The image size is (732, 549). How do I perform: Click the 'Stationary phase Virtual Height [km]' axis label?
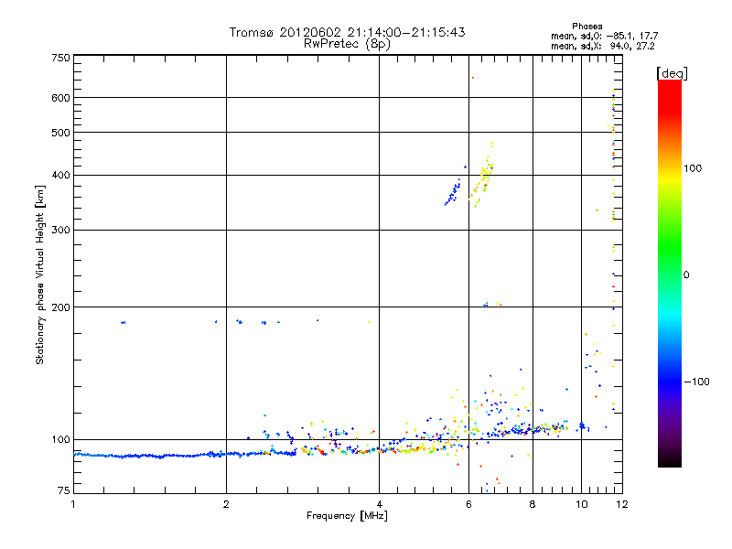click(40, 274)
